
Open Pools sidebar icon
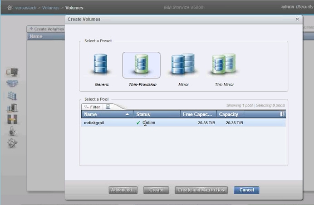click(12, 83)
